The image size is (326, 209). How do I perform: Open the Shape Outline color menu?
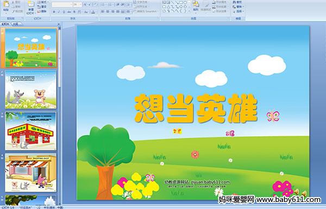click(220, 7)
